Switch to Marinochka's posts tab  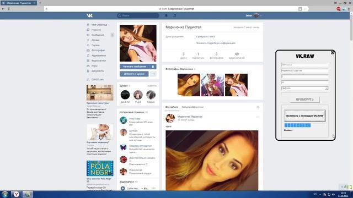192,107
